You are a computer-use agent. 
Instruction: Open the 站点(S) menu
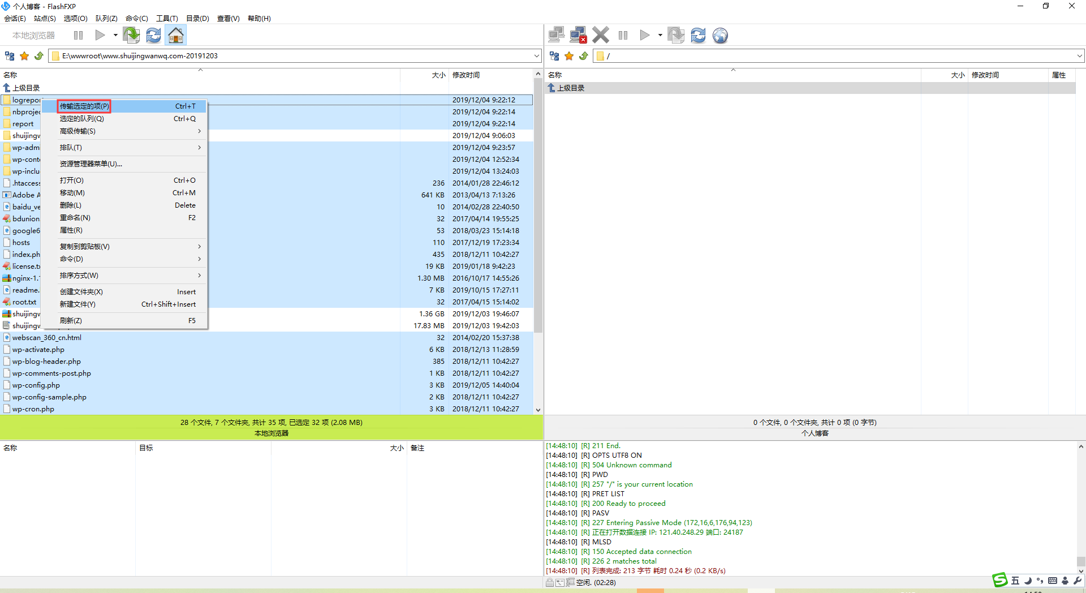tap(45, 19)
